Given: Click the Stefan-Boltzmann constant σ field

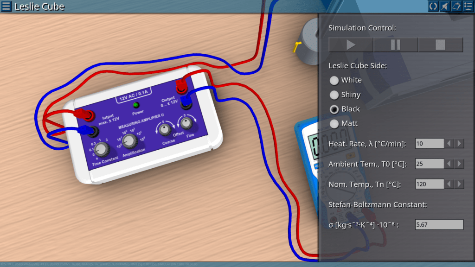Looking at the screenshot, I should pyautogui.click(x=439, y=225).
